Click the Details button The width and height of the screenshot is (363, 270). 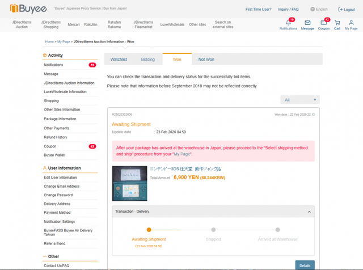pos(305,265)
